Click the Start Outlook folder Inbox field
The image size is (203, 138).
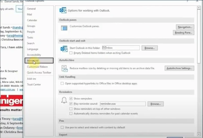click(x=121, y=48)
